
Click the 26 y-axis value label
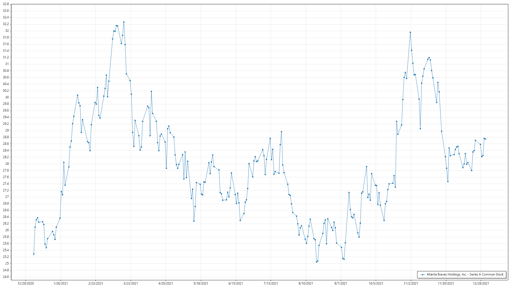click(7, 230)
